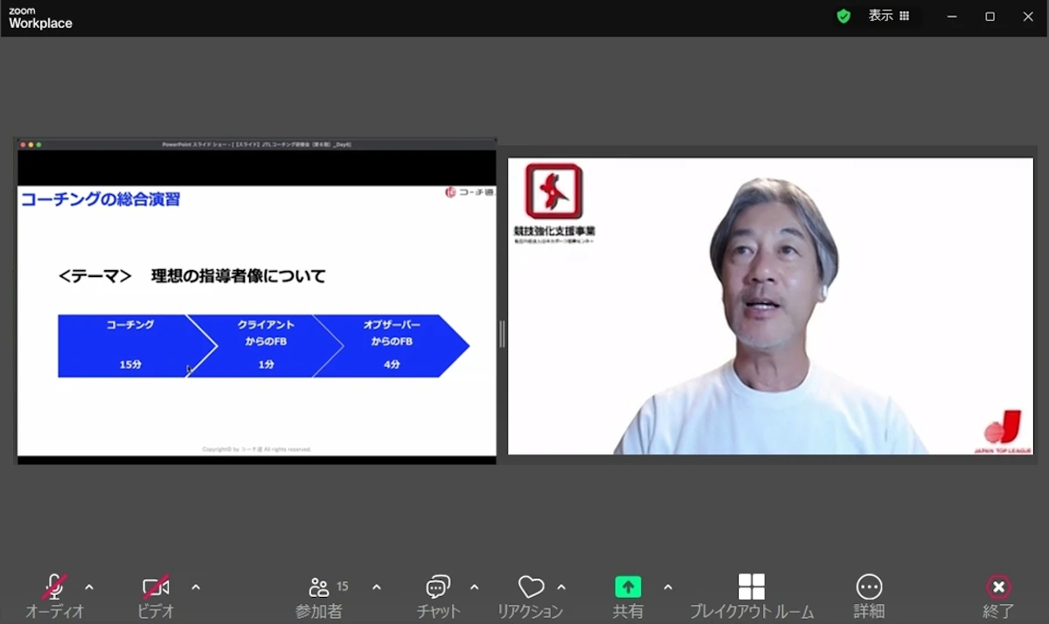Screen dimensions: 1049x624
Task: Click the green 共有 share screen icon
Action: pyautogui.click(x=628, y=586)
